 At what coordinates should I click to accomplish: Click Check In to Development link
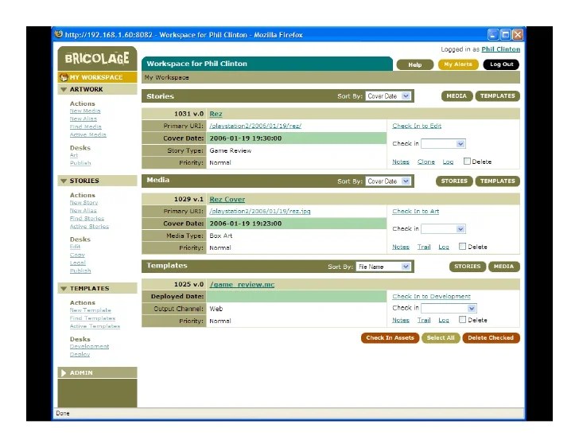coord(431,296)
